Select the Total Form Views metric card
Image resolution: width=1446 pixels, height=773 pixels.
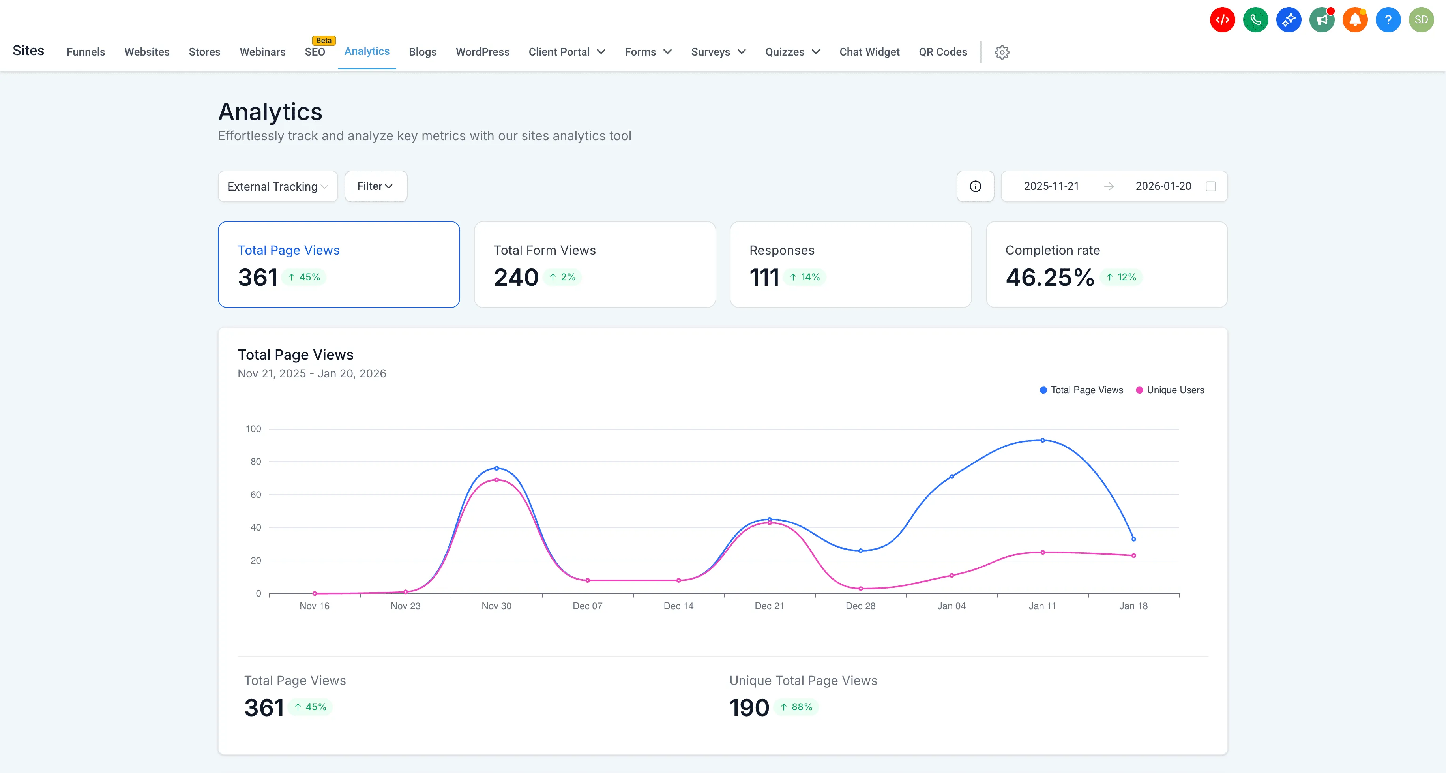pyautogui.click(x=594, y=265)
